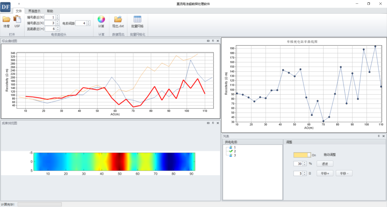Open the 批量网格 batch grid icon
This screenshot has height=207, width=387.
point(137,19)
